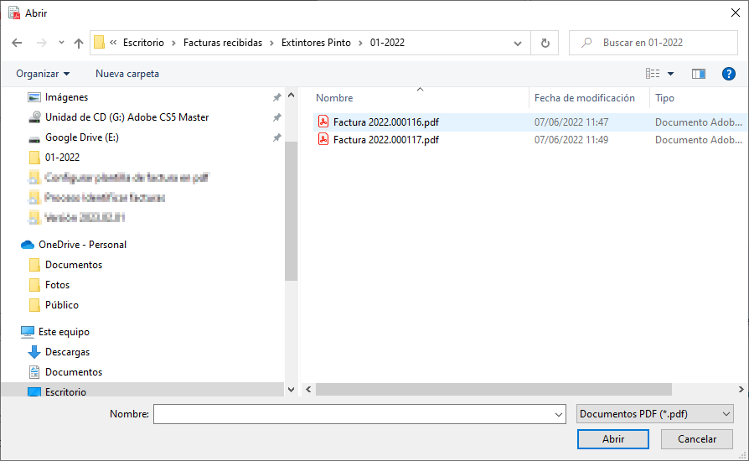Image resolution: width=749 pixels, height=461 pixels.
Task: Select Imágenes in the navigation pane
Action: 66,97
